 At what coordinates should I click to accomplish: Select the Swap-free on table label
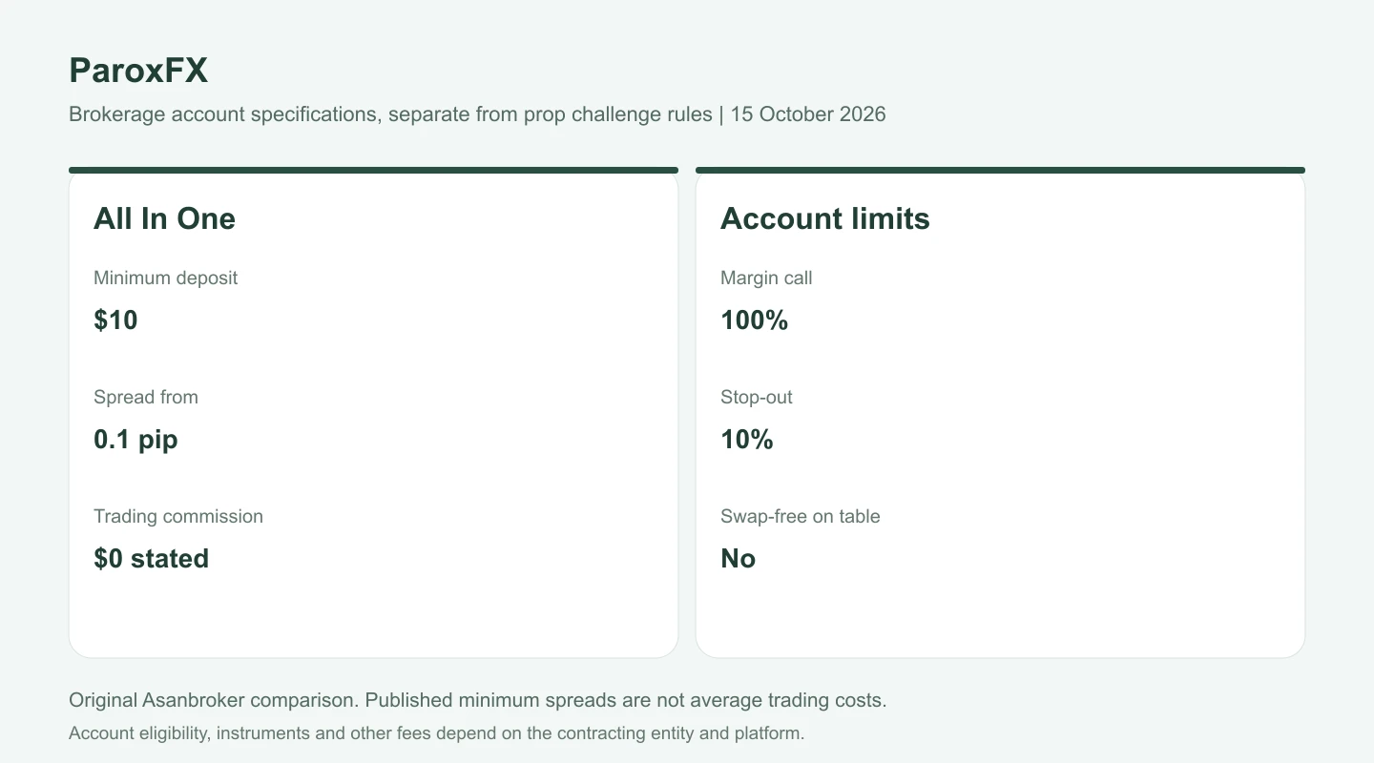coord(800,517)
